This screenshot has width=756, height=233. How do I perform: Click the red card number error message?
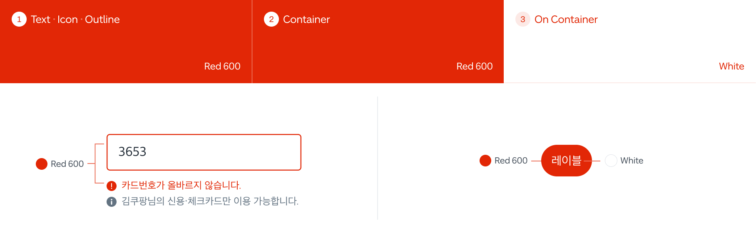coord(181,185)
